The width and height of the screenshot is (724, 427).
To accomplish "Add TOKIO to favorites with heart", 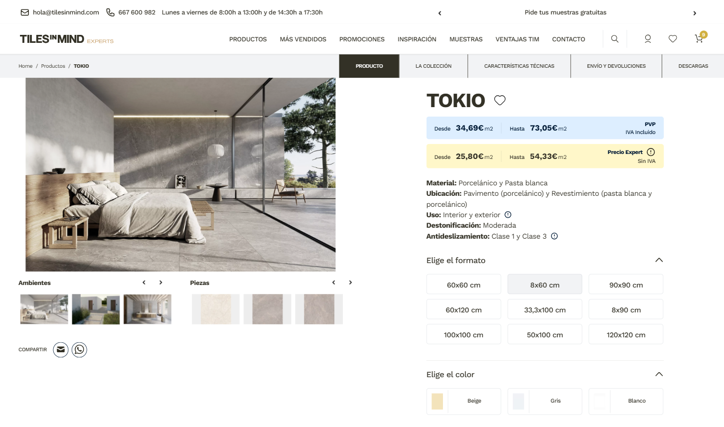I will coord(500,100).
